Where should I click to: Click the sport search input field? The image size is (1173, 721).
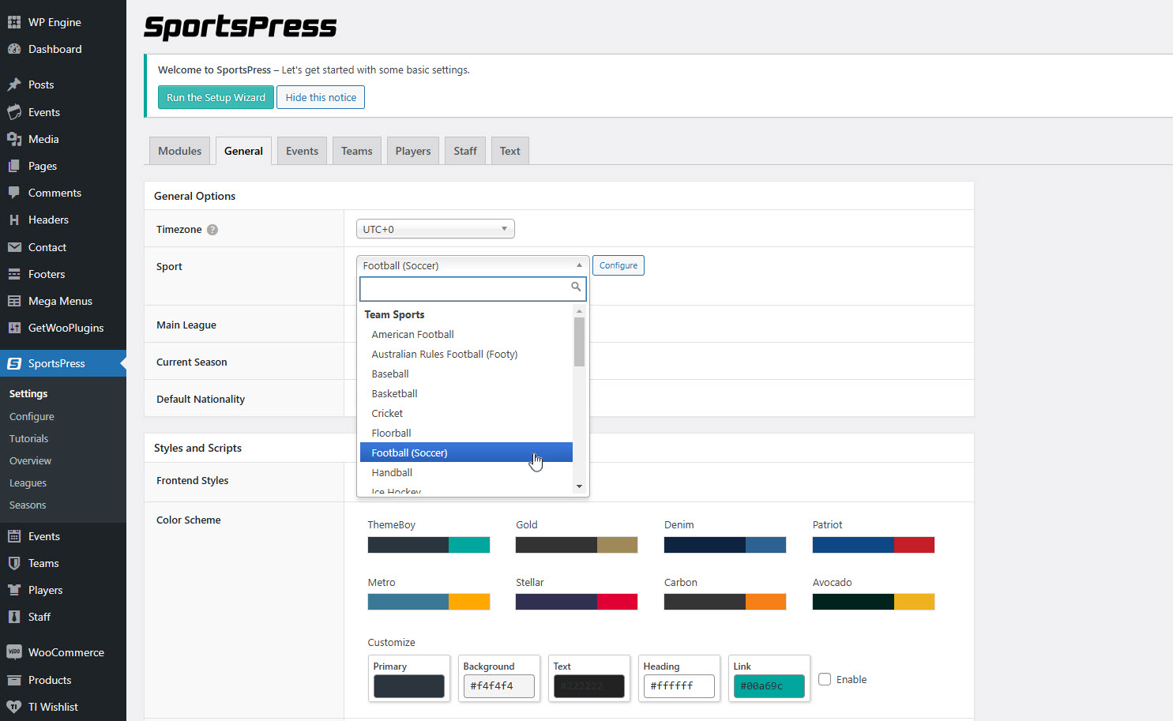click(x=473, y=289)
